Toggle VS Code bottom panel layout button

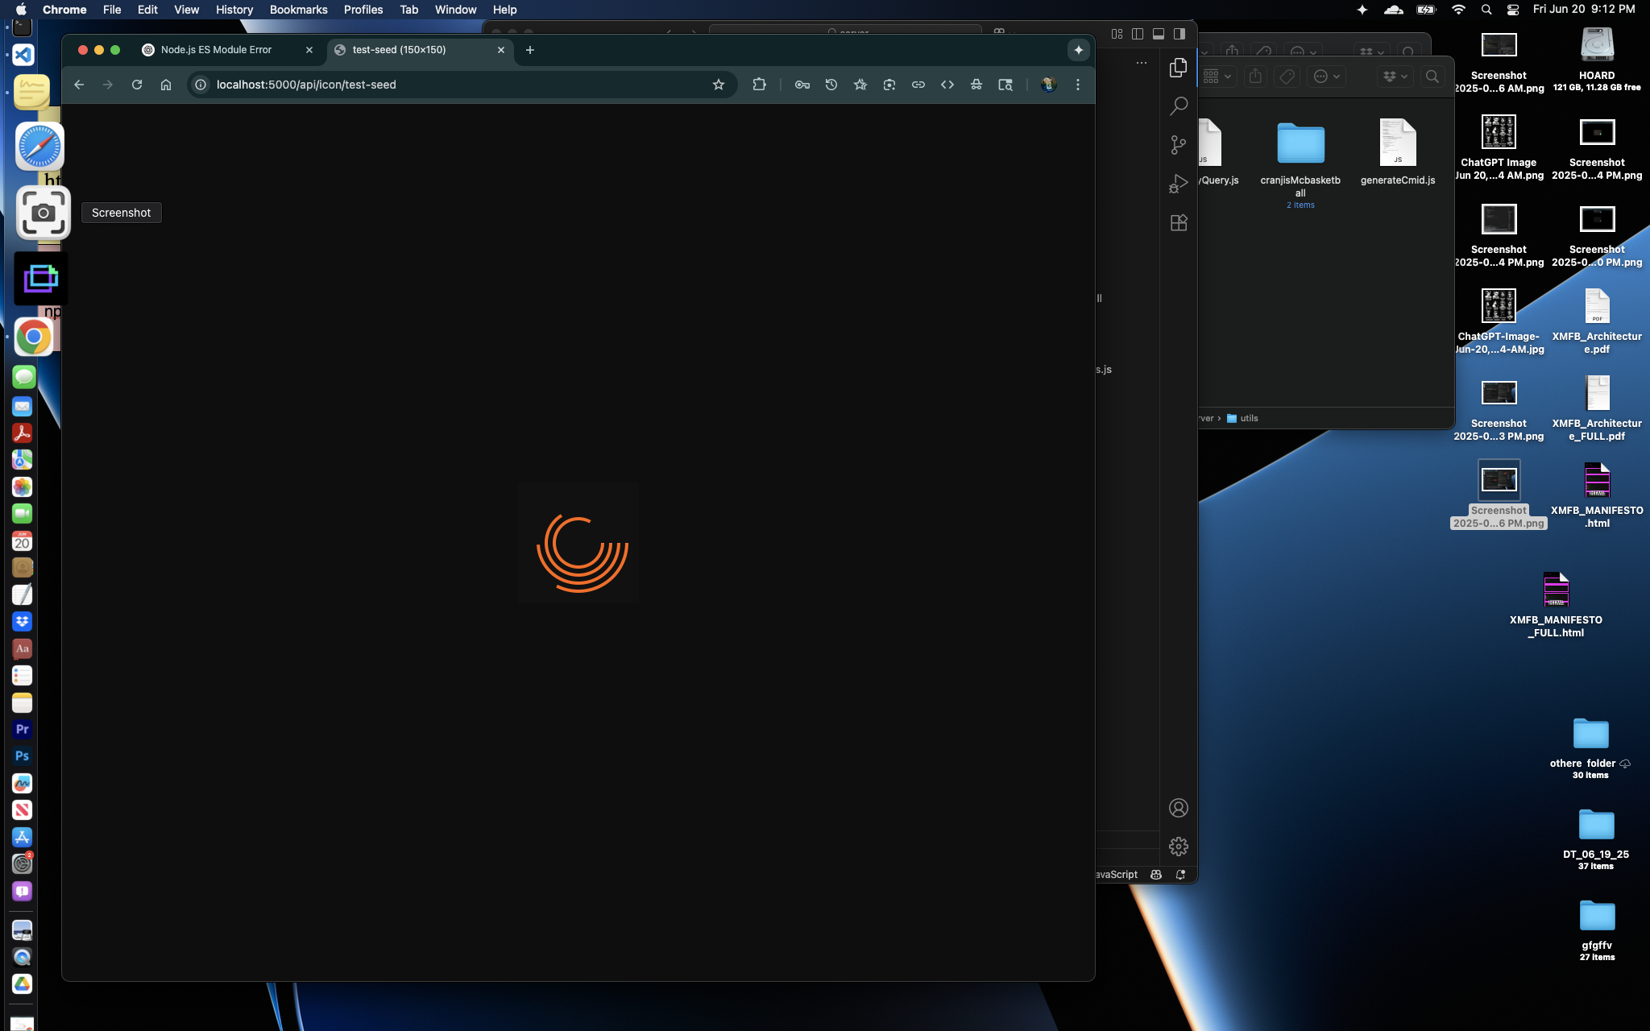pyautogui.click(x=1159, y=34)
